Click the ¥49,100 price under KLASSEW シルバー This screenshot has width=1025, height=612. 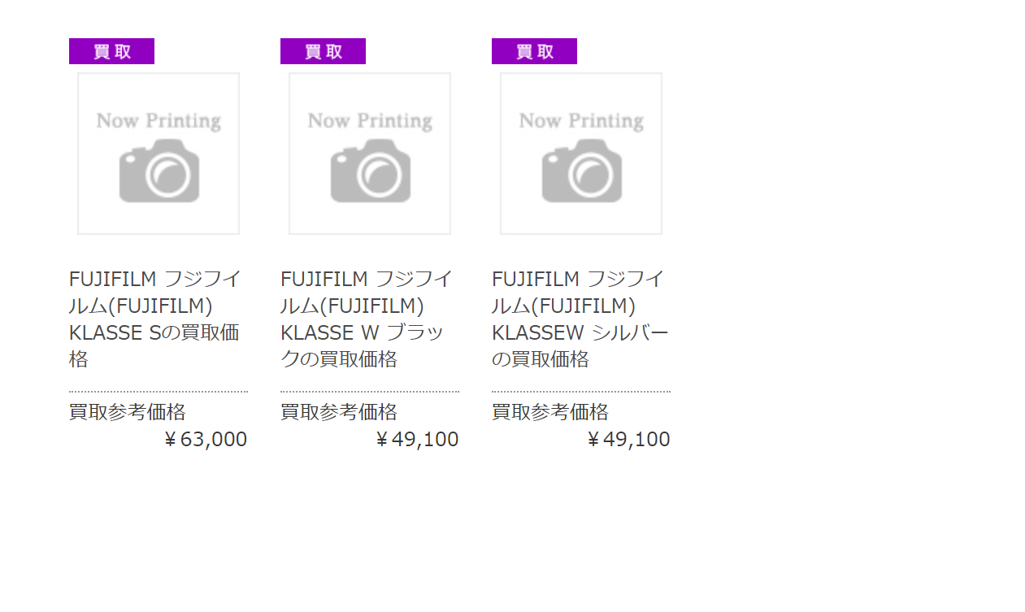click(x=628, y=440)
